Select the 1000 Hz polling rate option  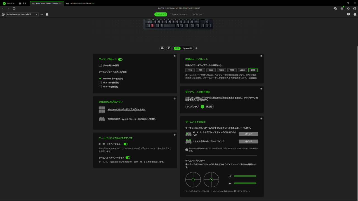pos(221,70)
